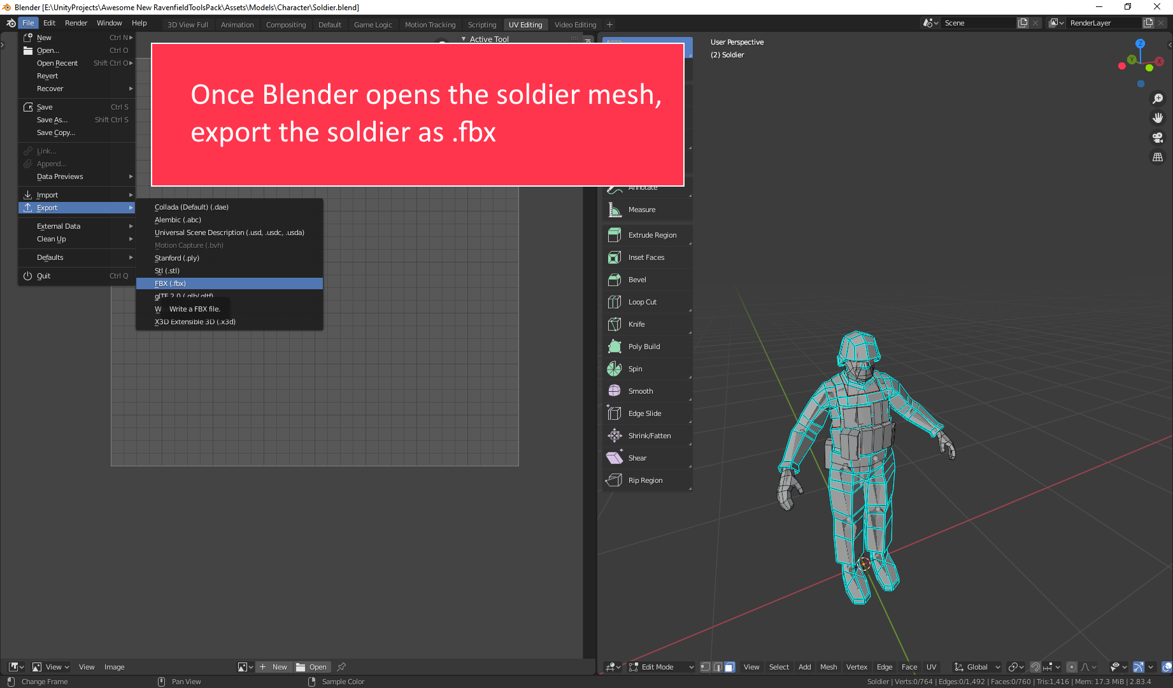Select the Shrink/Fatten tool
The width and height of the screenshot is (1173, 688).
click(647, 436)
